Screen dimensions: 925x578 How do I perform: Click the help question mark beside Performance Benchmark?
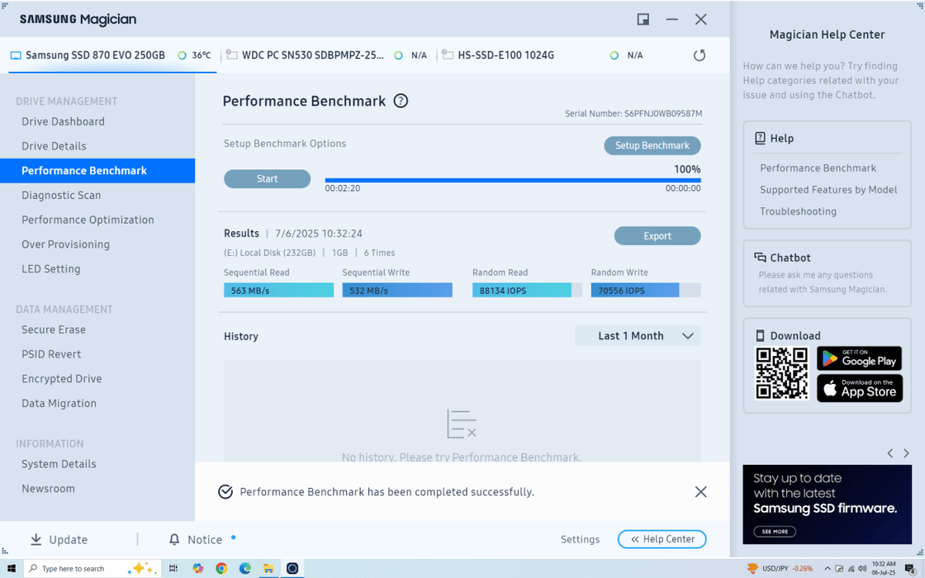(401, 101)
